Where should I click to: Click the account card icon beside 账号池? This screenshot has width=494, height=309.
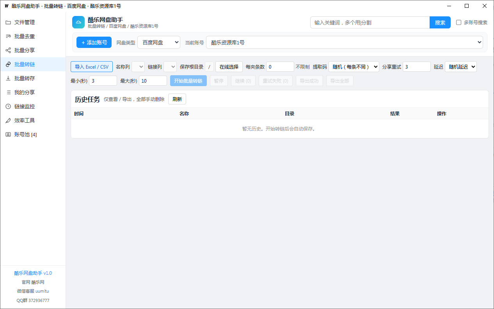tap(8, 134)
